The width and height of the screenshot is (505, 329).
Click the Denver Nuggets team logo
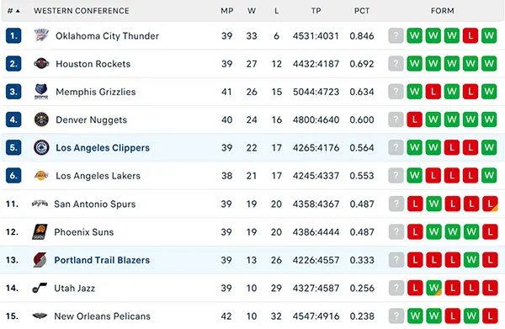pyautogui.click(x=41, y=119)
